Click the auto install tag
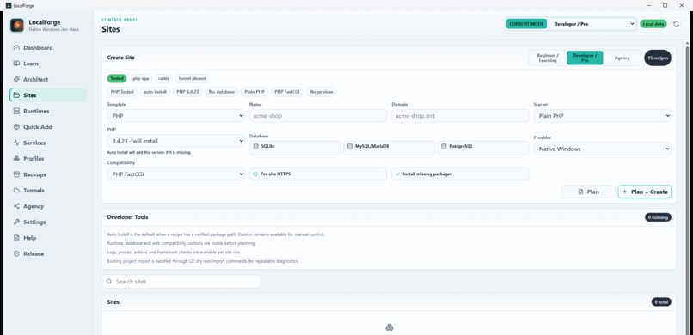Screen dimensions: 693x335 [x=155, y=92]
